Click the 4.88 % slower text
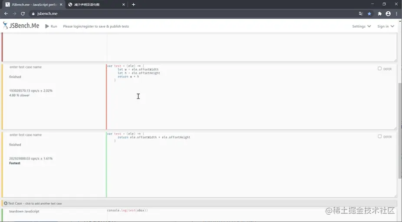Viewport: 402px width, 222px height. pyautogui.click(x=19, y=95)
